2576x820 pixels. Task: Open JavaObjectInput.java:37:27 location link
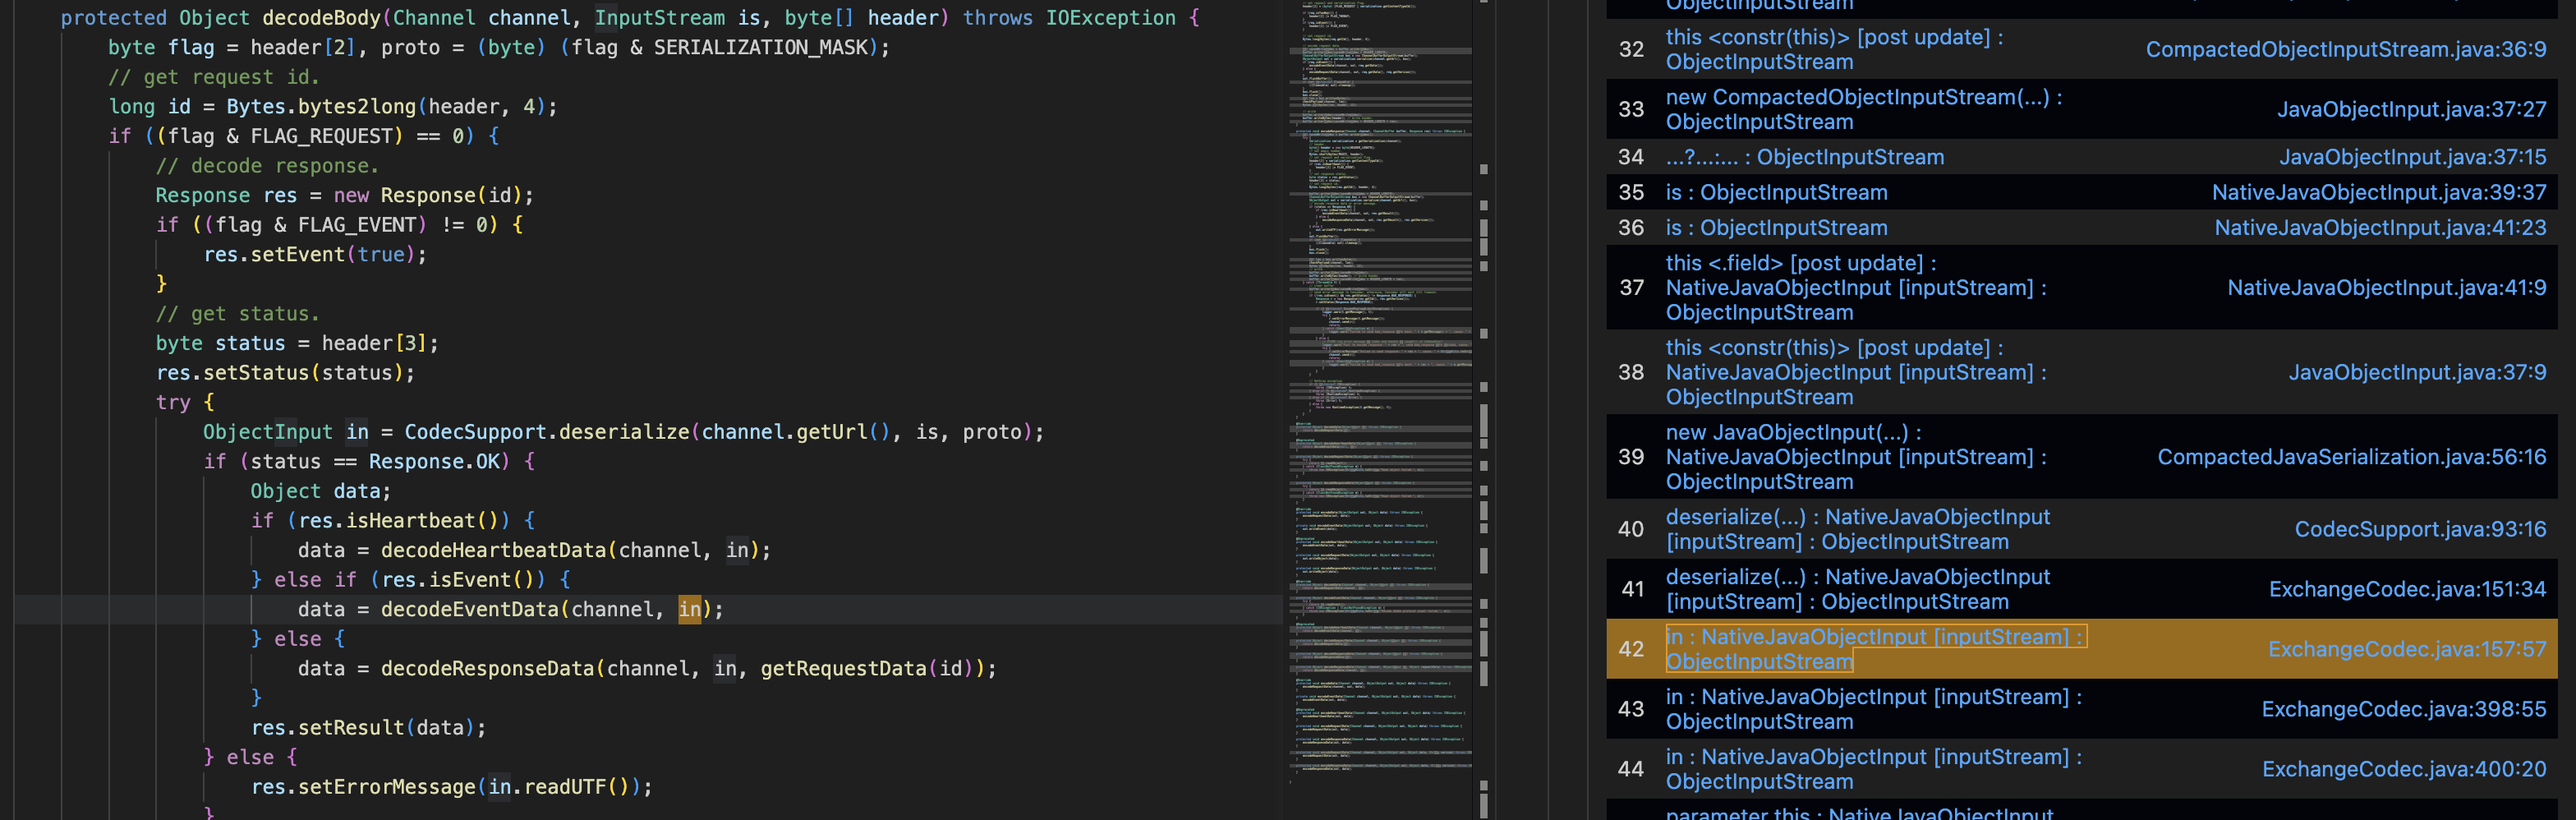point(2411,109)
